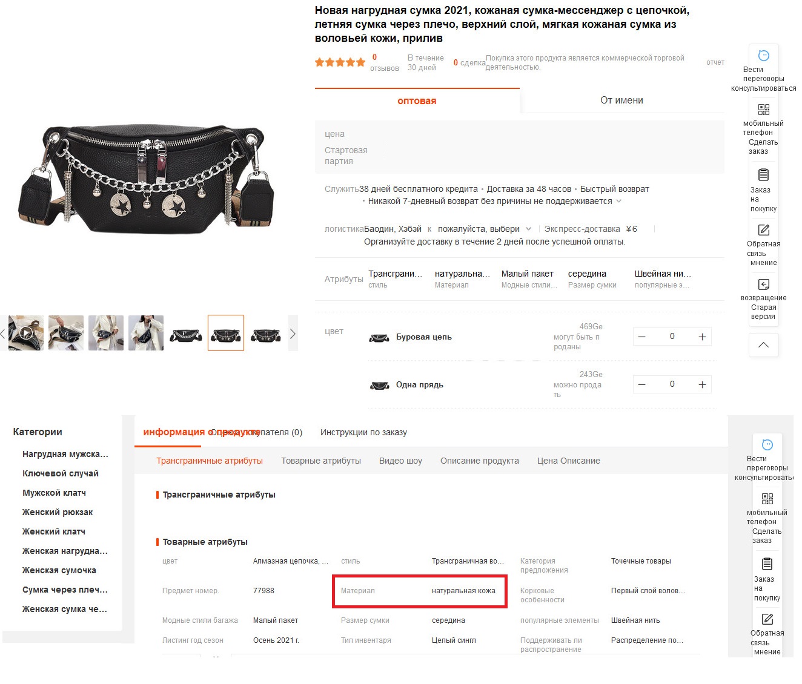Open the purchase order clipboard icon
Screen dimensions: 802x684
(764, 175)
